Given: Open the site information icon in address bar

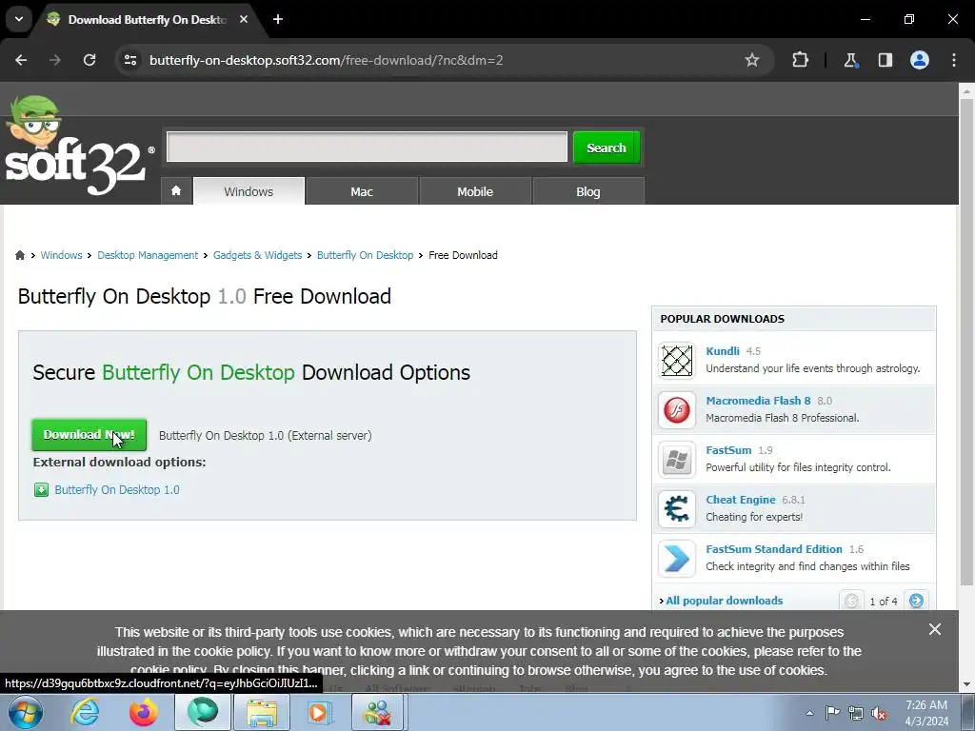Looking at the screenshot, I should coord(130,60).
